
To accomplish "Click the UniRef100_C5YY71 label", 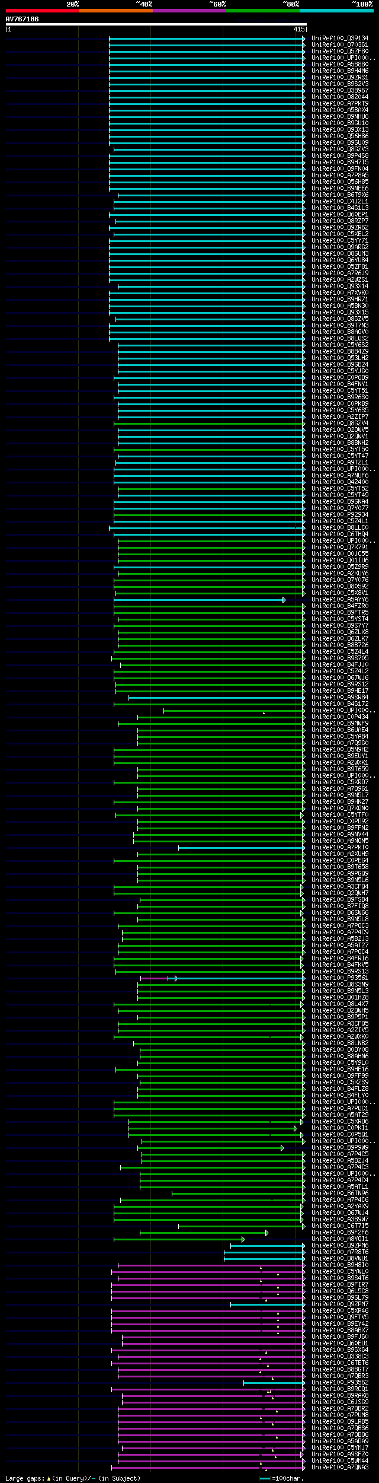I will [340, 241].
